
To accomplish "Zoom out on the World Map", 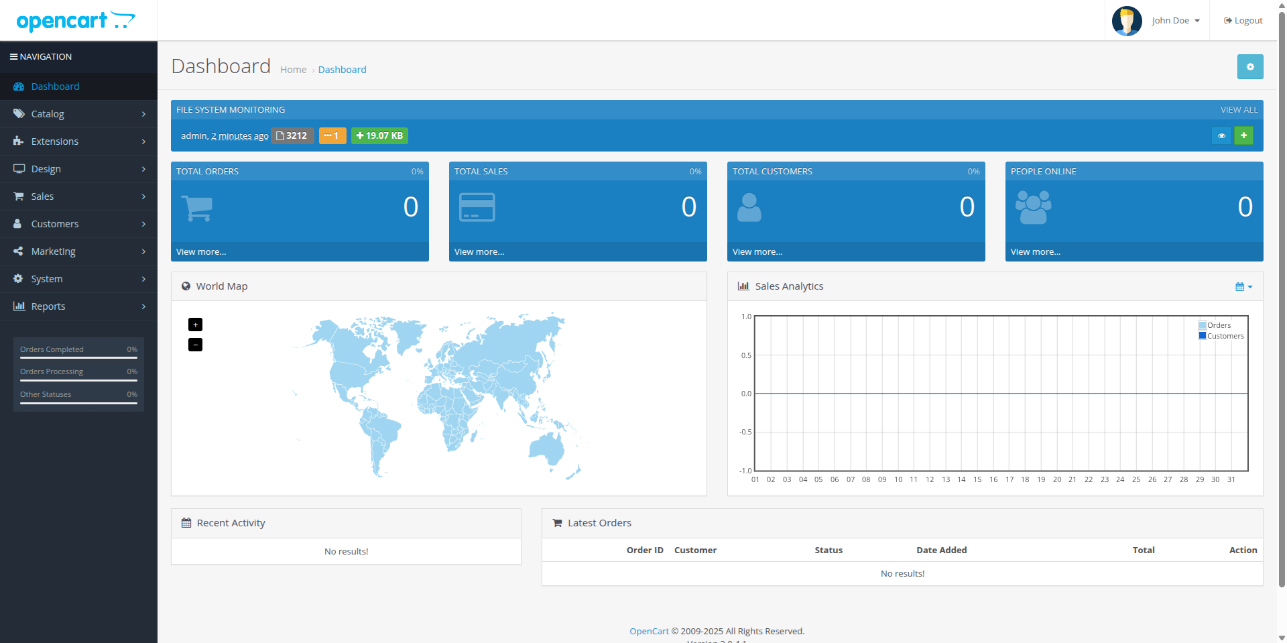I will point(195,345).
